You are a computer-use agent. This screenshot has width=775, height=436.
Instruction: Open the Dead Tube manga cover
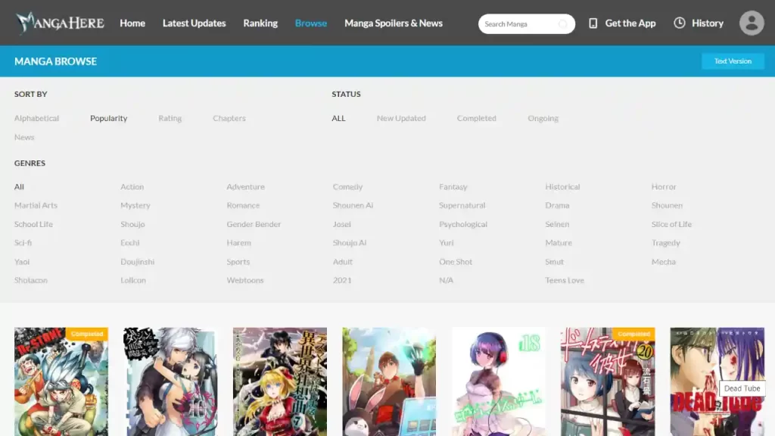pyautogui.click(x=717, y=381)
